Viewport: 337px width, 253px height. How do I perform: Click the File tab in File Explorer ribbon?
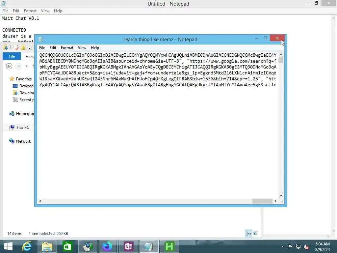pyautogui.click(x=12, y=56)
